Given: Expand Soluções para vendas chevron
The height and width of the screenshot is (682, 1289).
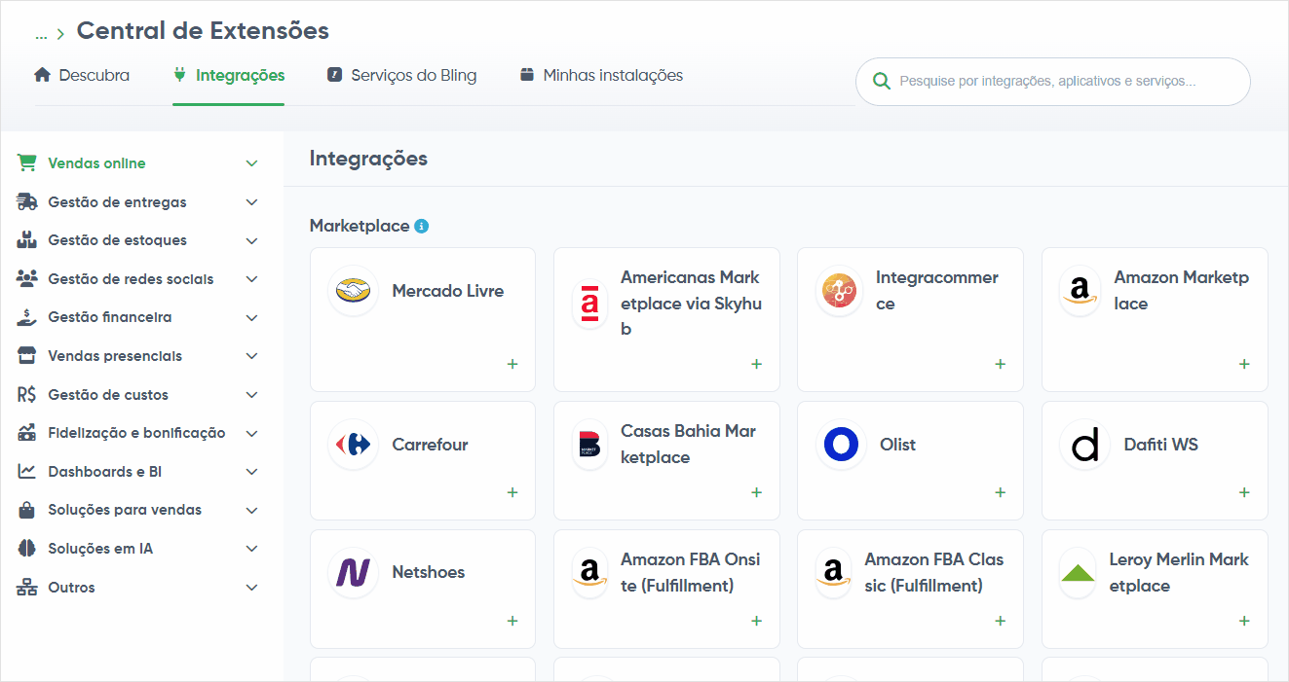Looking at the screenshot, I should coord(252,510).
